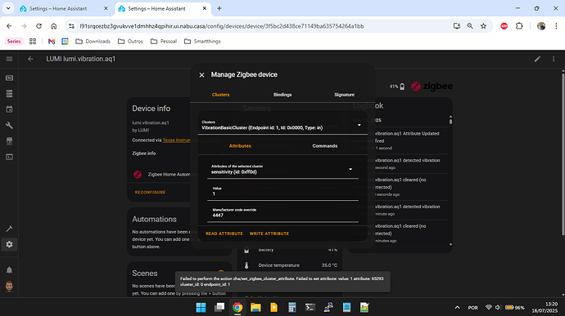This screenshot has height=316, width=565.
Task: Click the READ ATTRIBUTE button
Action: (x=224, y=234)
